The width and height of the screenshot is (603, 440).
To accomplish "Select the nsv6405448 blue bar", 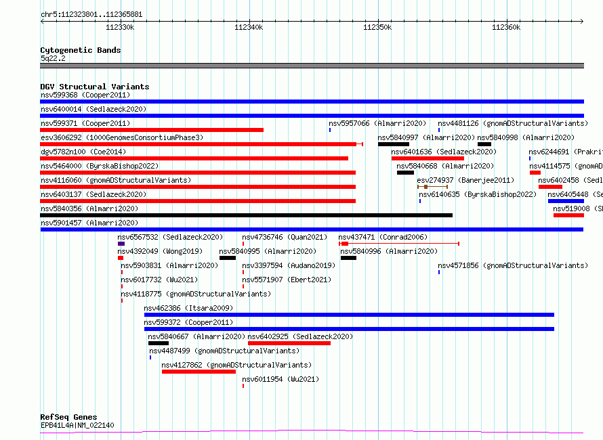I will [x=566, y=201].
